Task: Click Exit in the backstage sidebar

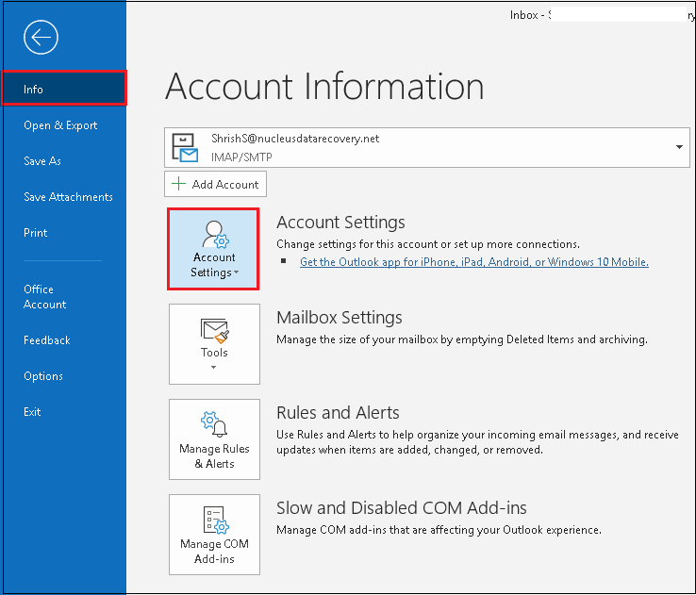Action: (x=32, y=412)
